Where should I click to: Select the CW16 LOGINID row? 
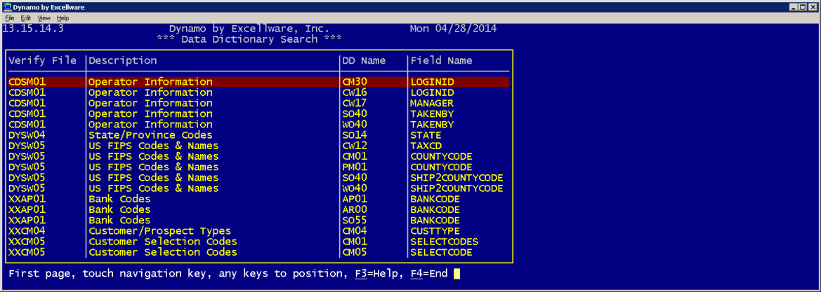pyautogui.click(x=258, y=92)
